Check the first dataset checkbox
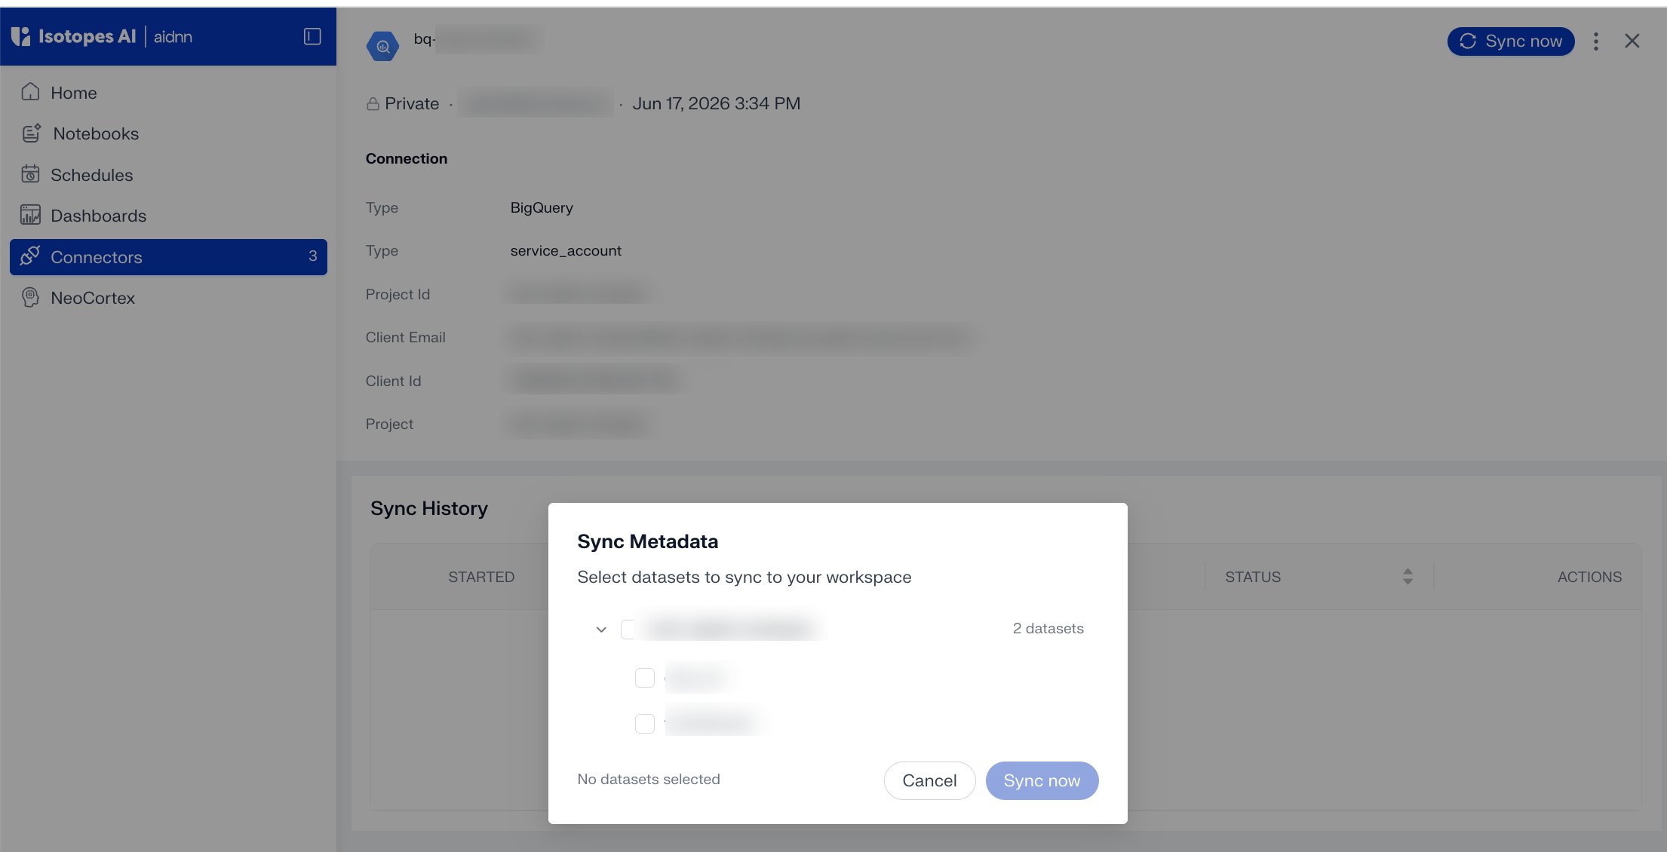 point(645,678)
